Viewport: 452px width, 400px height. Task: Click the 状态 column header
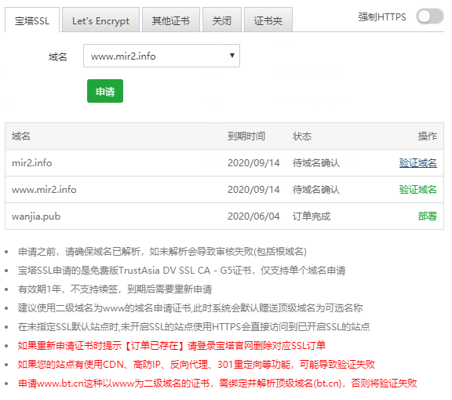(x=302, y=136)
